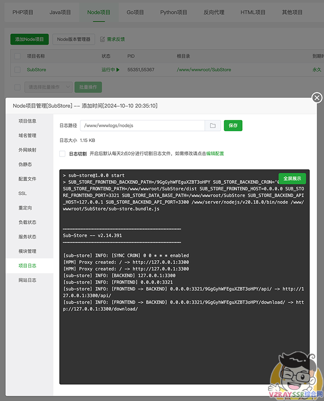Click the running status play icon for SubStore
Viewport: 324px width, 401px height.
[118, 70]
